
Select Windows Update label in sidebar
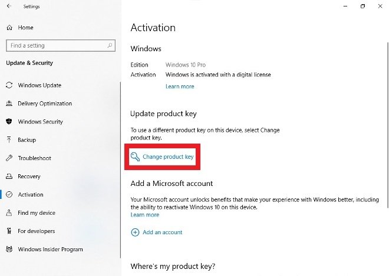(x=39, y=85)
